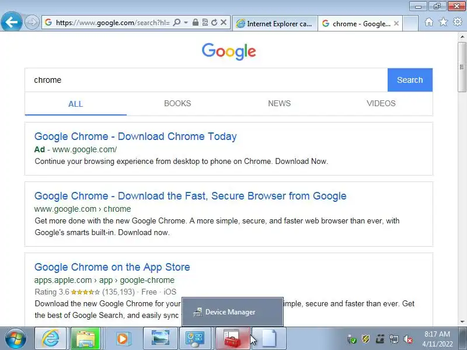Click the URL text in the address bar
This screenshot has width=467, height=350.
113,23
